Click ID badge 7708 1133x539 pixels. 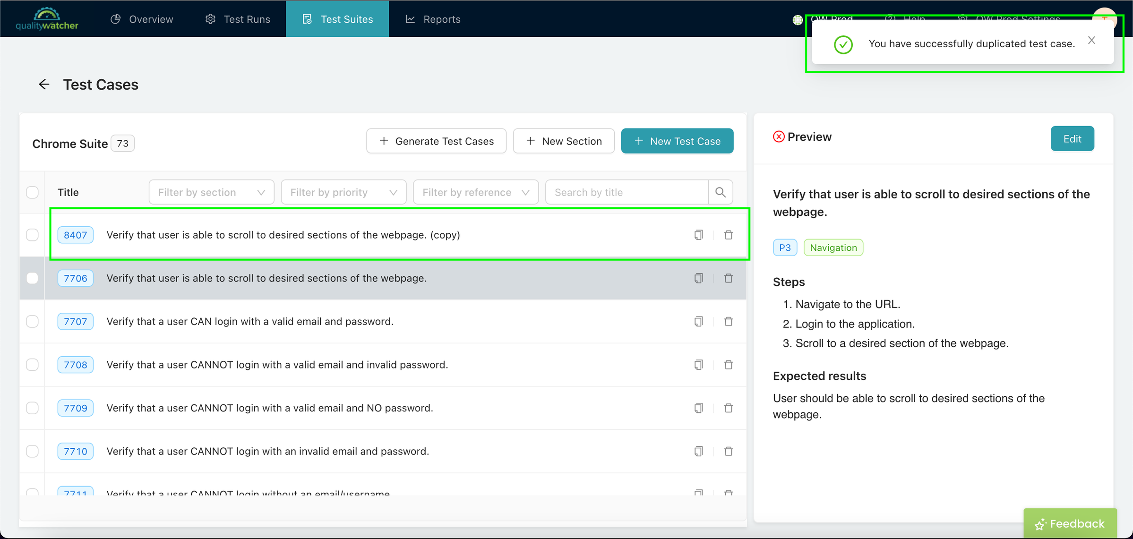coord(76,365)
